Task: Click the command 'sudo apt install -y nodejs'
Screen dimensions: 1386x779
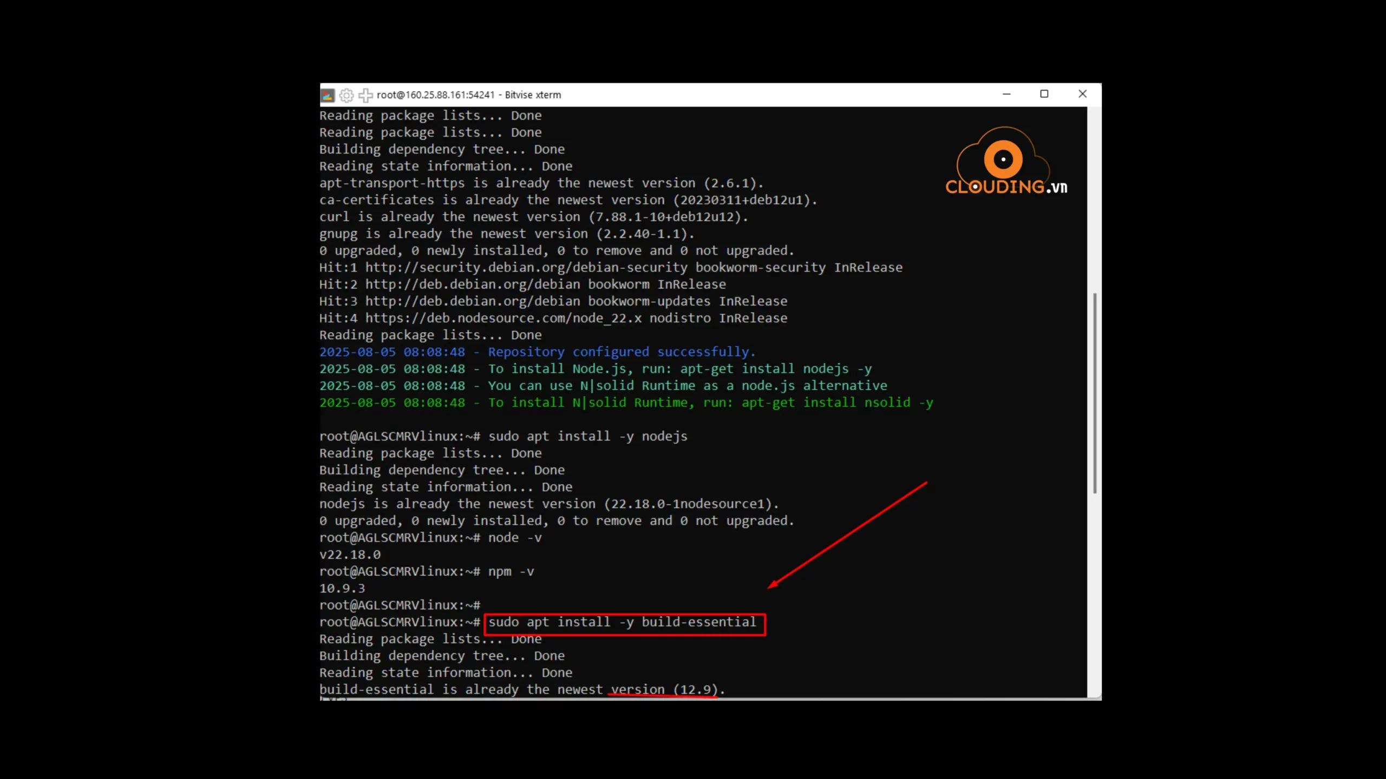Action: 588,437
